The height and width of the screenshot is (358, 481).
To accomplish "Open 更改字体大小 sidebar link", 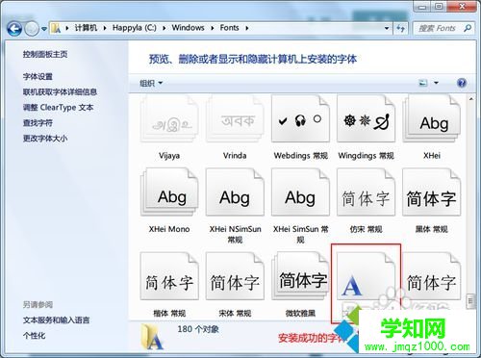I will click(45, 139).
